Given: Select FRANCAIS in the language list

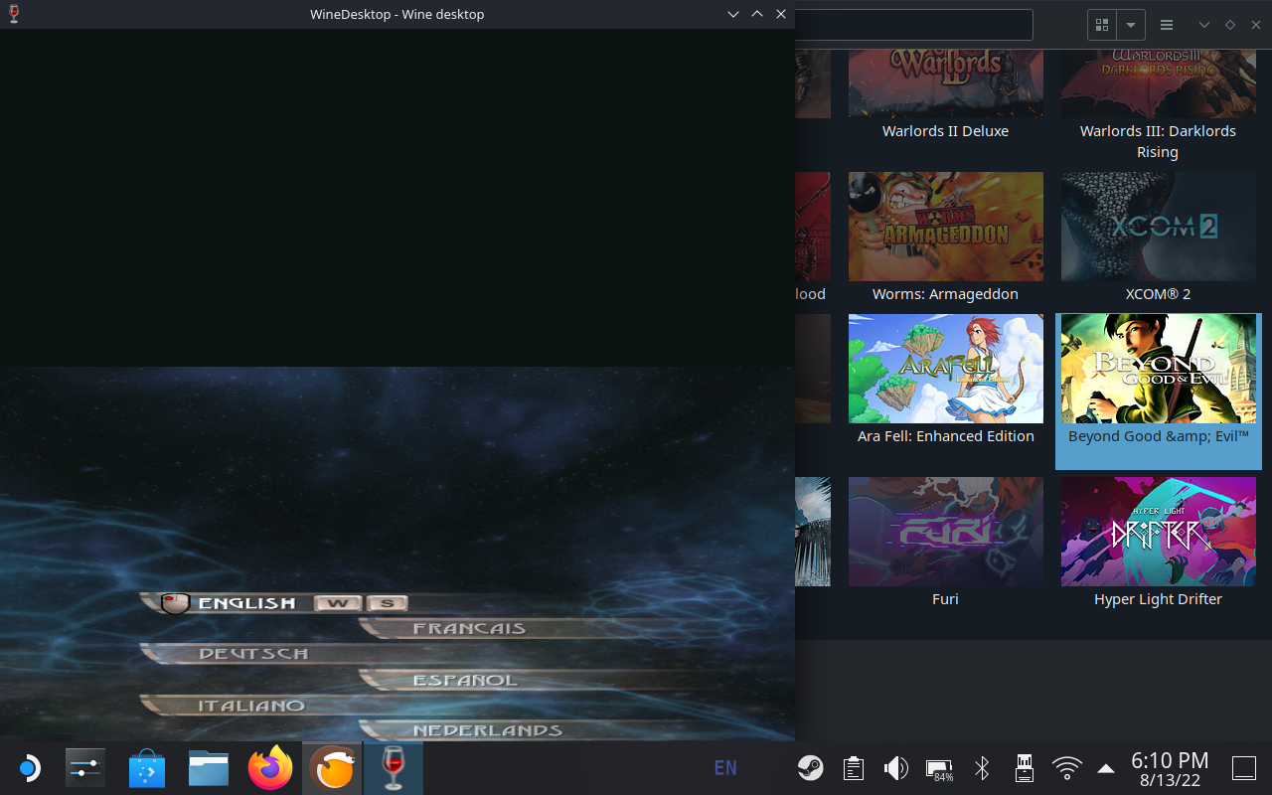Looking at the screenshot, I should coord(469,628).
